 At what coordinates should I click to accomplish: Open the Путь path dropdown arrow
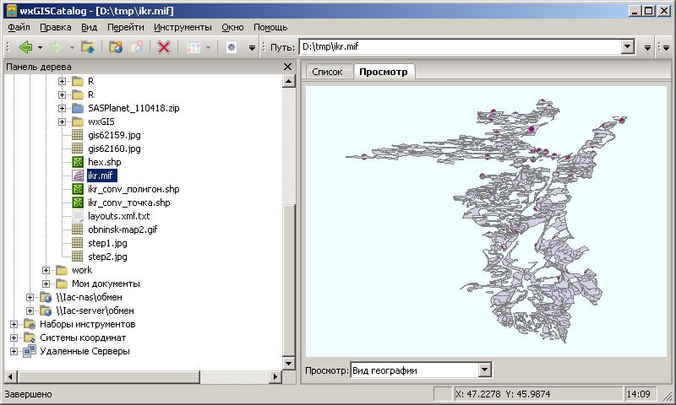click(628, 46)
